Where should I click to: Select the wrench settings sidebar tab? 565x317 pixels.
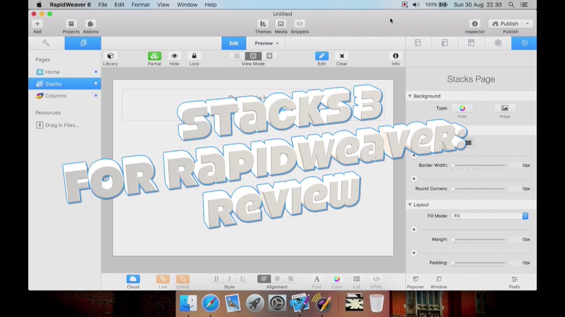tap(46, 43)
